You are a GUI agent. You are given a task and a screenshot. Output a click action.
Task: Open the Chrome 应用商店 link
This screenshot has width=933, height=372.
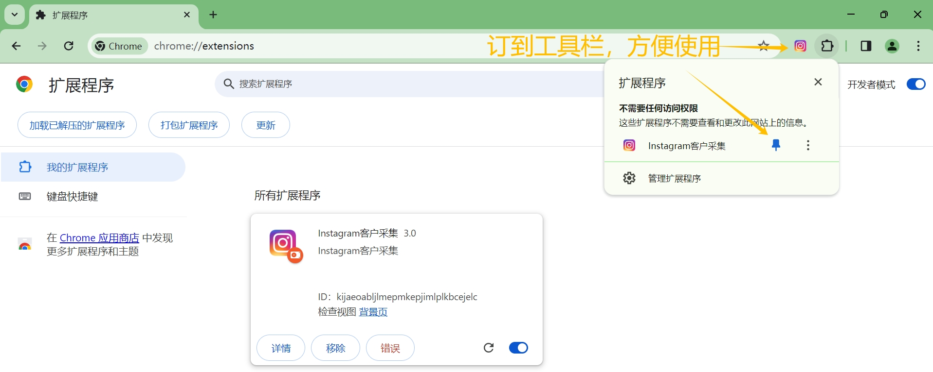tap(99, 238)
